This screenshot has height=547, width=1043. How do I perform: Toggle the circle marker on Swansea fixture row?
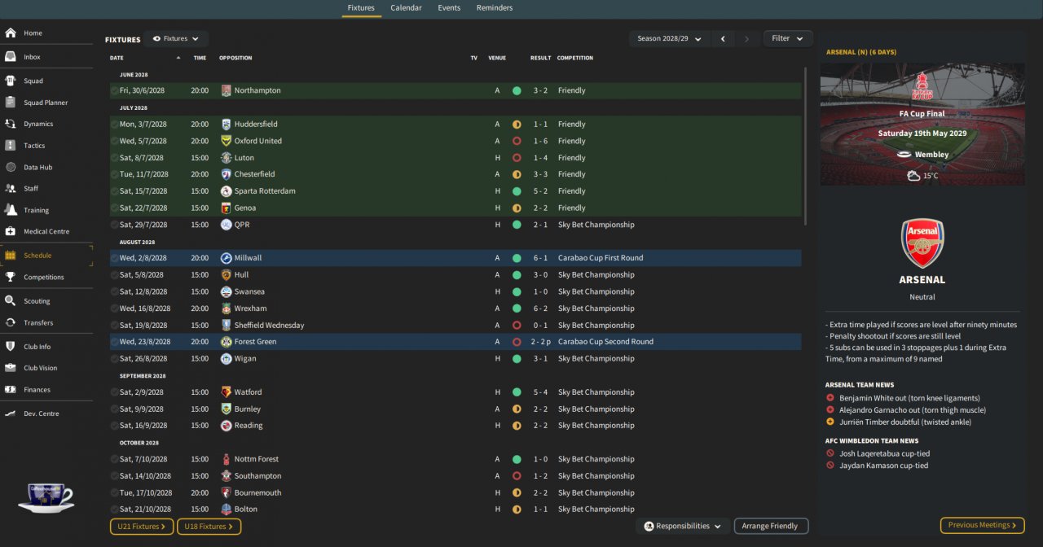[114, 291]
